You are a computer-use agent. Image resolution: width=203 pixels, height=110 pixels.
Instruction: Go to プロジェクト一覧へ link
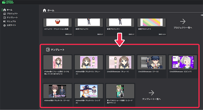pos(183,28)
